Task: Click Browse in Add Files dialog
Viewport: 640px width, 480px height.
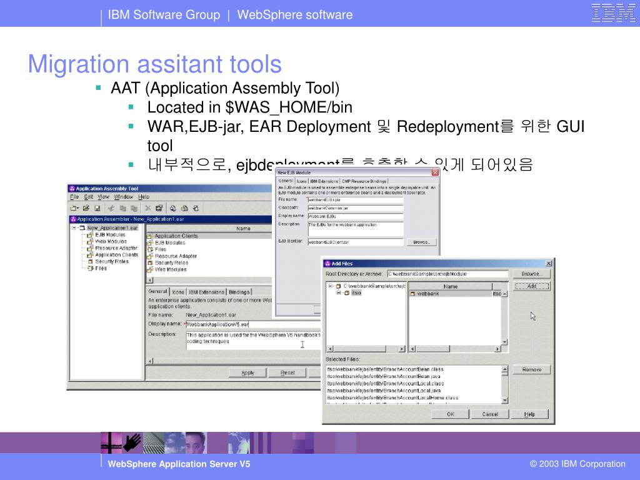Action: (x=531, y=274)
